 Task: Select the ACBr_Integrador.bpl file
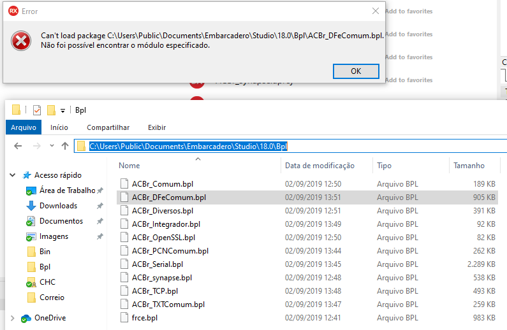pos(166,224)
